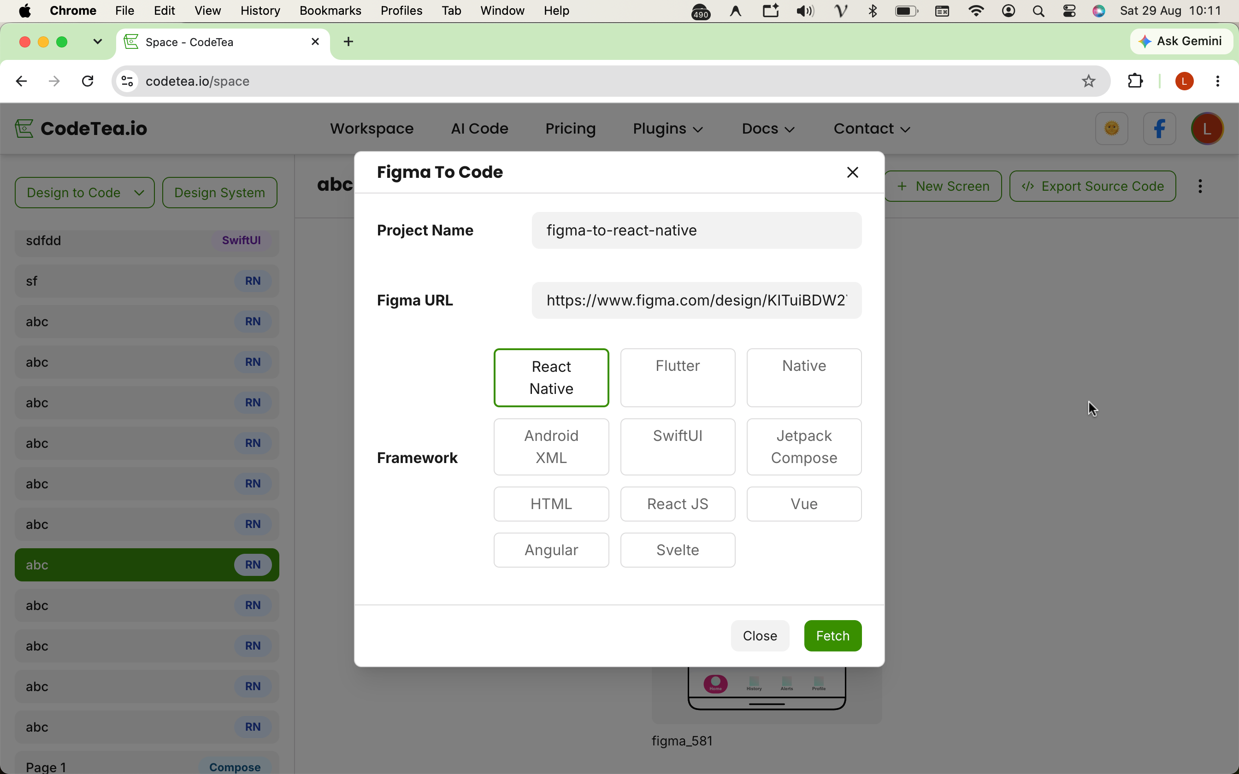Image resolution: width=1239 pixels, height=774 pixels.
Task: Open the Pricing nav link
Action: click(x=570, y=129)
